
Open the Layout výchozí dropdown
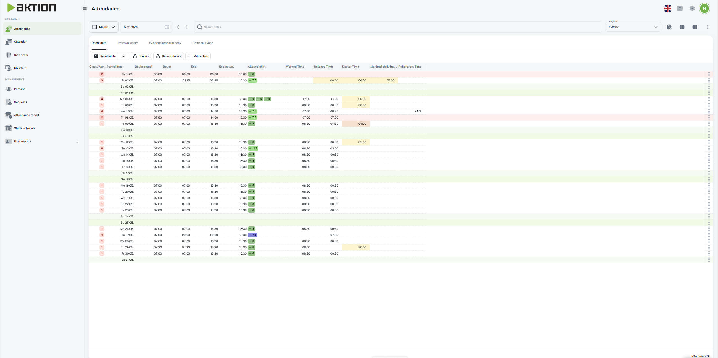tap(633, 27)
